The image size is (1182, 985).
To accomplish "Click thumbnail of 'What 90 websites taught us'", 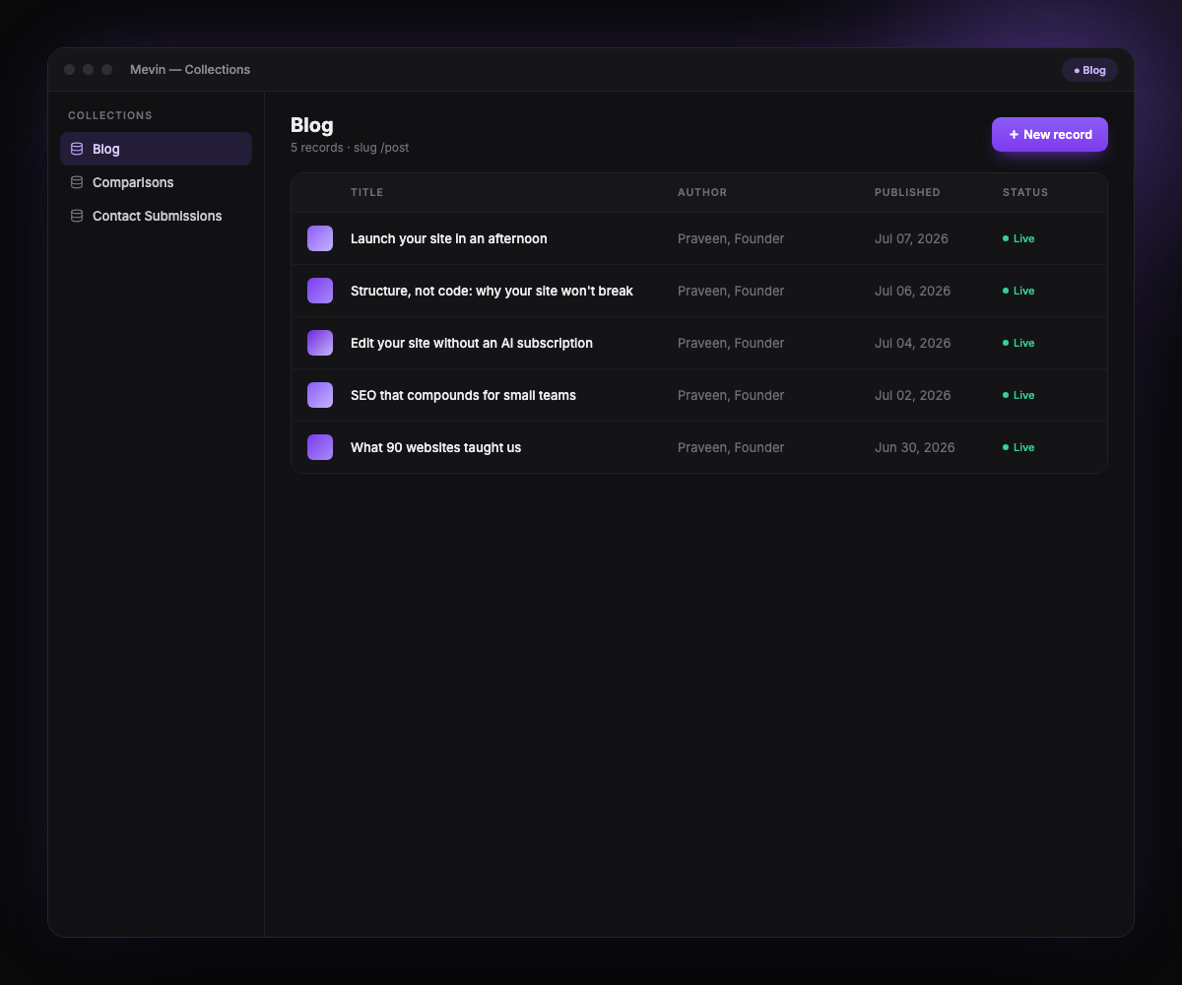I will pos(320,447).
